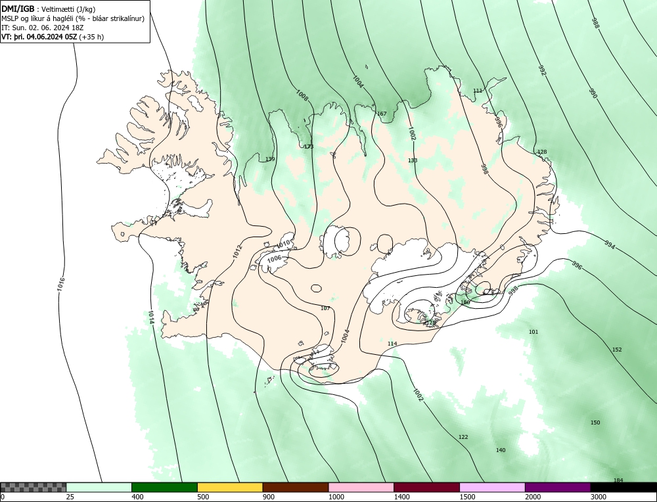The image size is (657, 502).
Task: Select the map value 184
Action: point(618,480)
